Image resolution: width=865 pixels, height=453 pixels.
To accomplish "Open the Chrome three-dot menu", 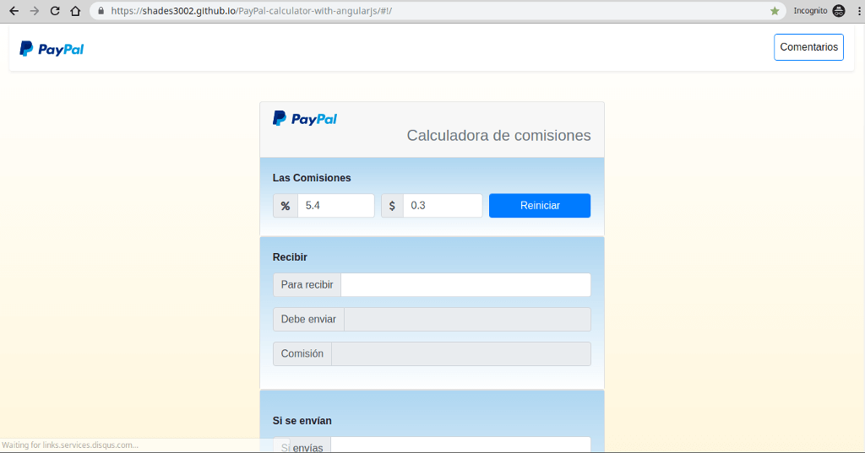I will [859, 11].
